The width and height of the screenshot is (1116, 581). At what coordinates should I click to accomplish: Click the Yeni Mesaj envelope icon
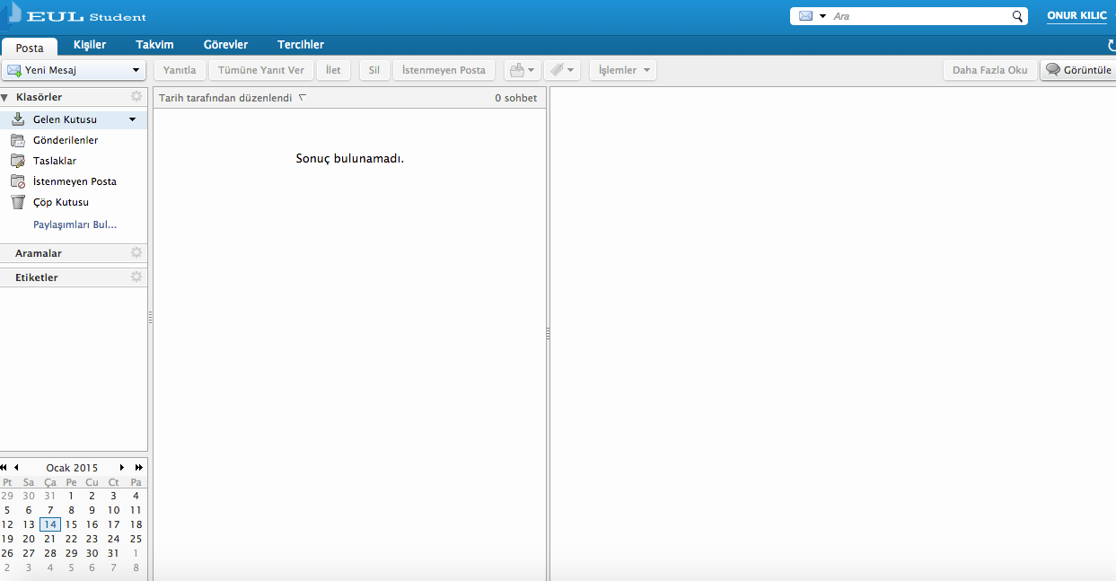click(14, 70)
